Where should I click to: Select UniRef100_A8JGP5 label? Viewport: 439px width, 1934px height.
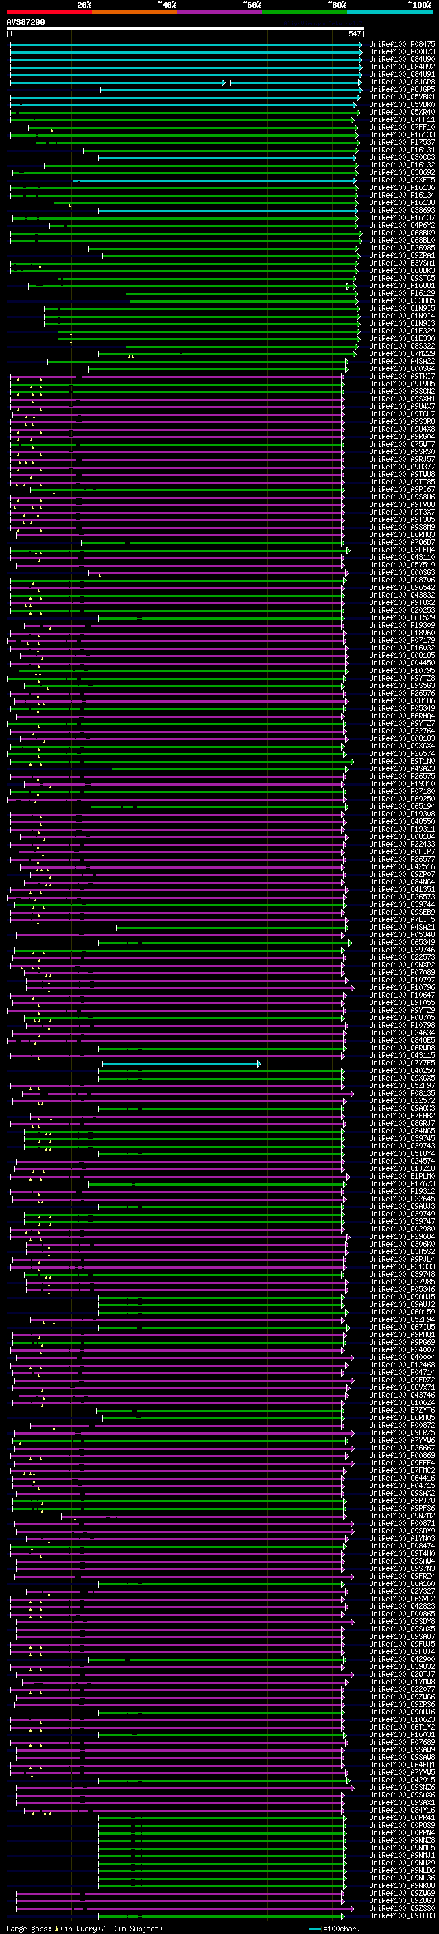click(x=402, y=89)
